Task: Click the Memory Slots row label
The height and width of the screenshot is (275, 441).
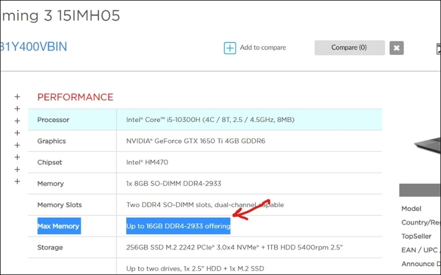Action: click(59, 205)
